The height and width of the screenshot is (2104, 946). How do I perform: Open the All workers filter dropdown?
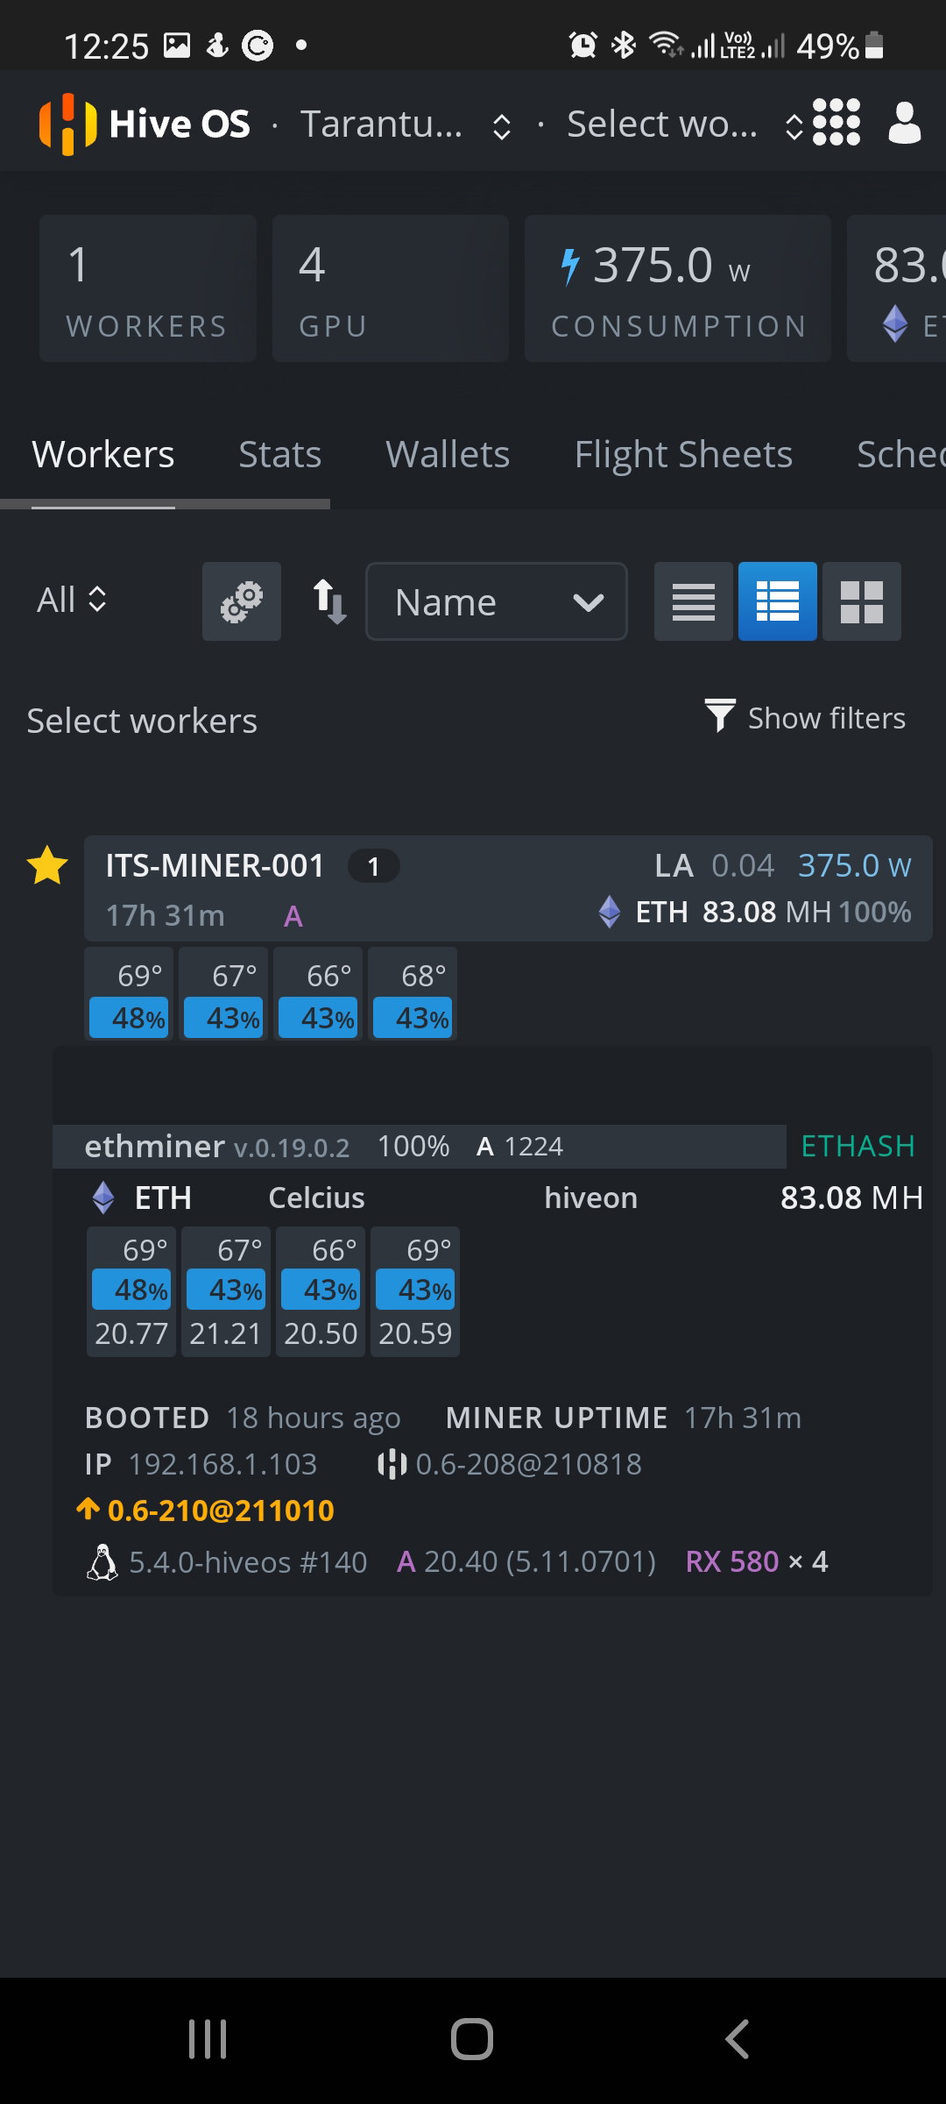pyautogui.click(x=72, y=601)
